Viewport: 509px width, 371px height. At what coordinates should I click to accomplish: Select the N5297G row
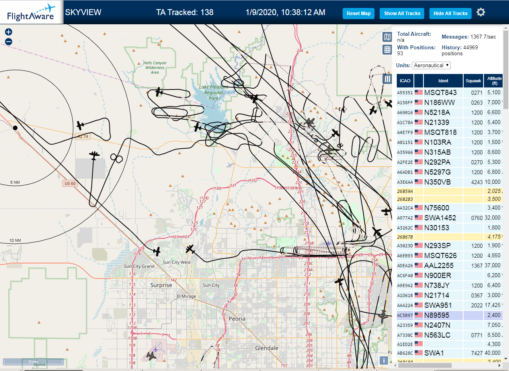coord(450,172)
